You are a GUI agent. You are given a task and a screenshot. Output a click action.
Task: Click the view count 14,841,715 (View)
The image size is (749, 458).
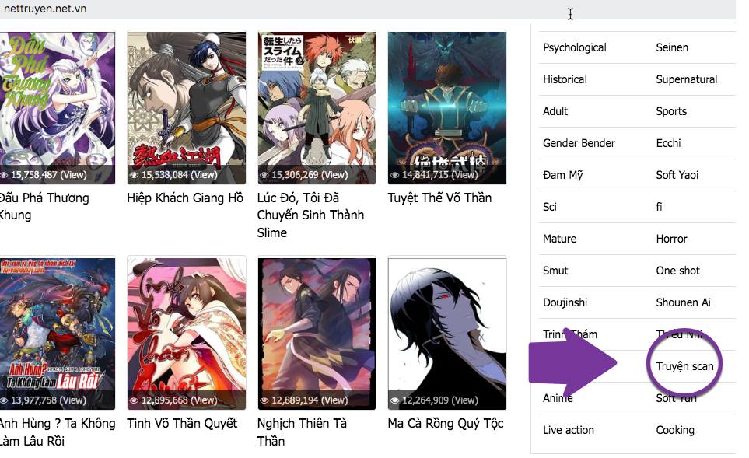tap(440, 175)
